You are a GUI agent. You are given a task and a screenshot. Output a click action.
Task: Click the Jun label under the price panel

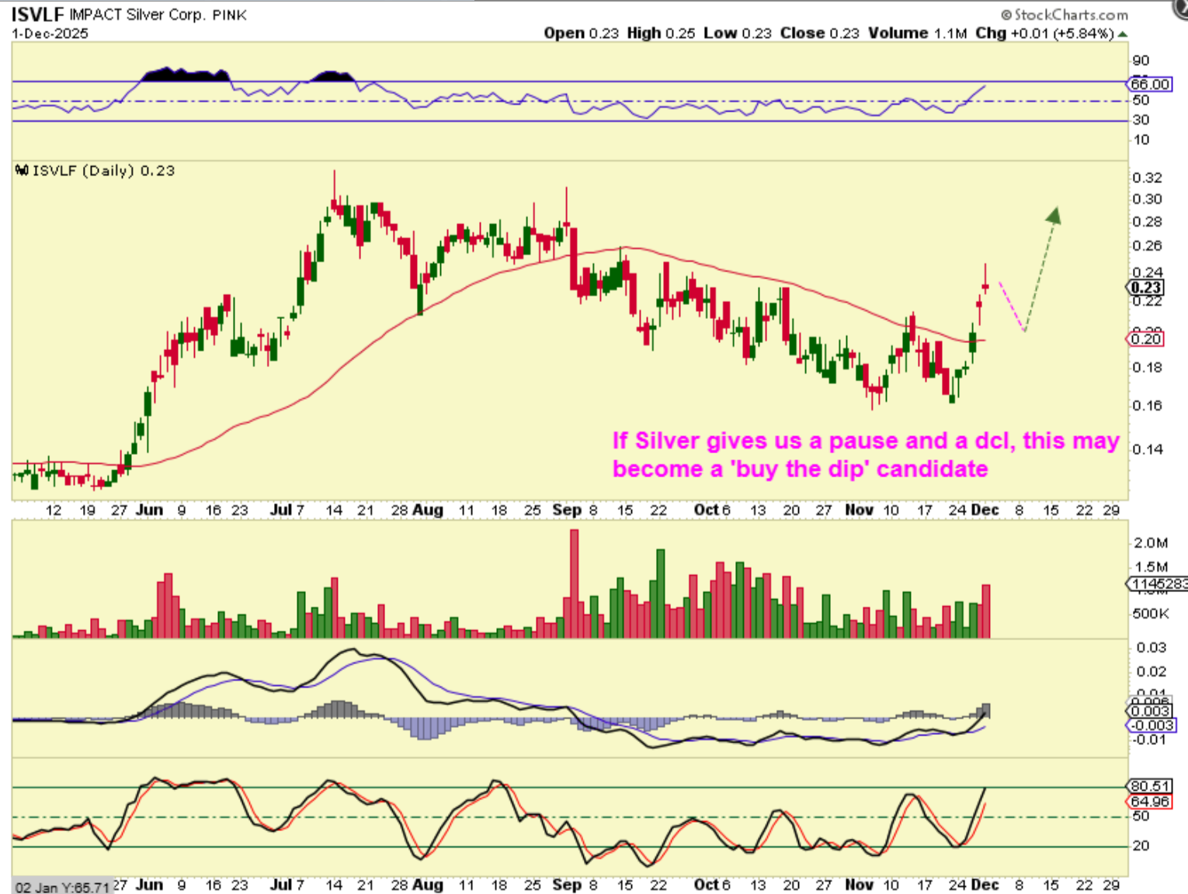(149, 510)
